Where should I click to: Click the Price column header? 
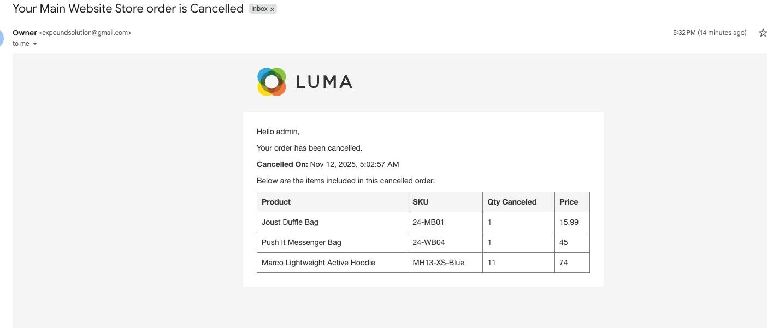pos(568,202)
